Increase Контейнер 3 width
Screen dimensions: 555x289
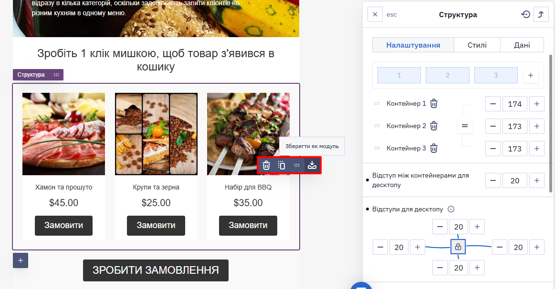(536, 149)
